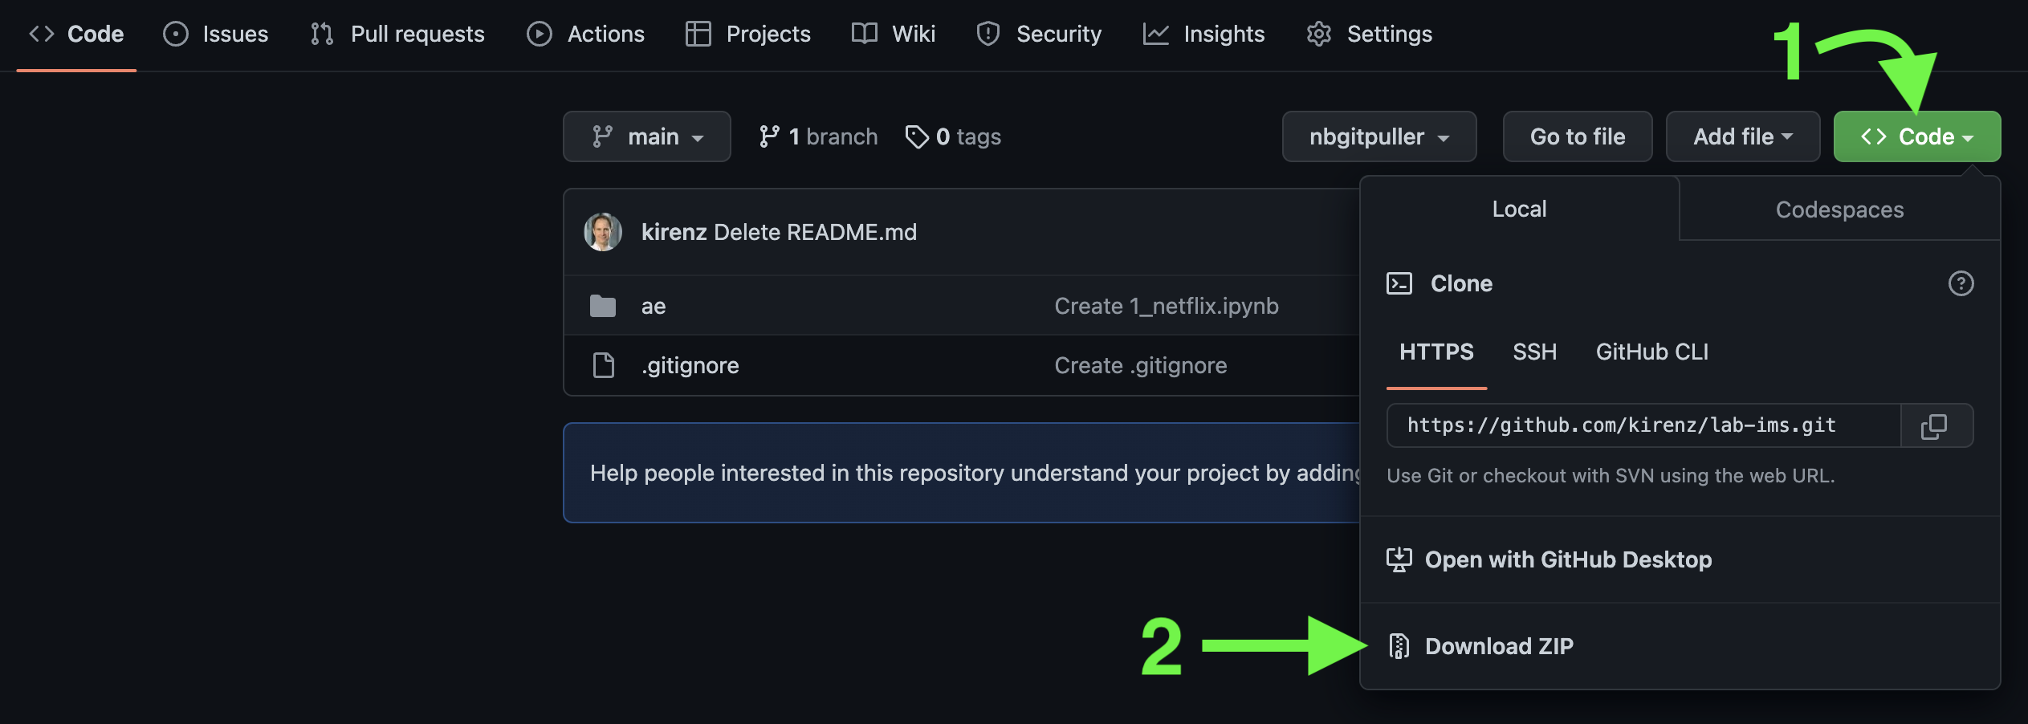
Task: Open the Create .gitignore commit message
Action: [x=1140, y=365]
